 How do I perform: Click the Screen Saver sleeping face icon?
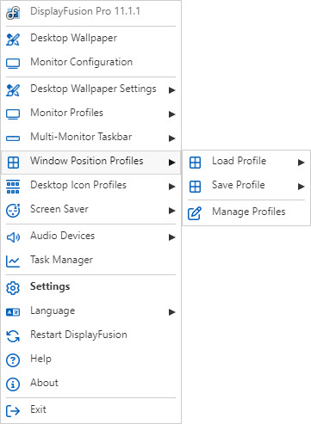click(13, 211)
